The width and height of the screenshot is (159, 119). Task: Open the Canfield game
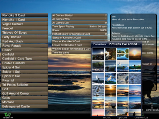point(25,55)
